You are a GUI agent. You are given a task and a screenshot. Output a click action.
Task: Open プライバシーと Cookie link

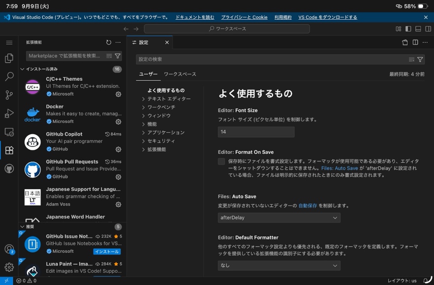point(245,17)
